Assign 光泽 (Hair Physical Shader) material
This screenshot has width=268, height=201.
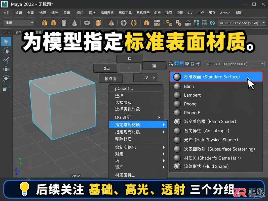point(216,140)
